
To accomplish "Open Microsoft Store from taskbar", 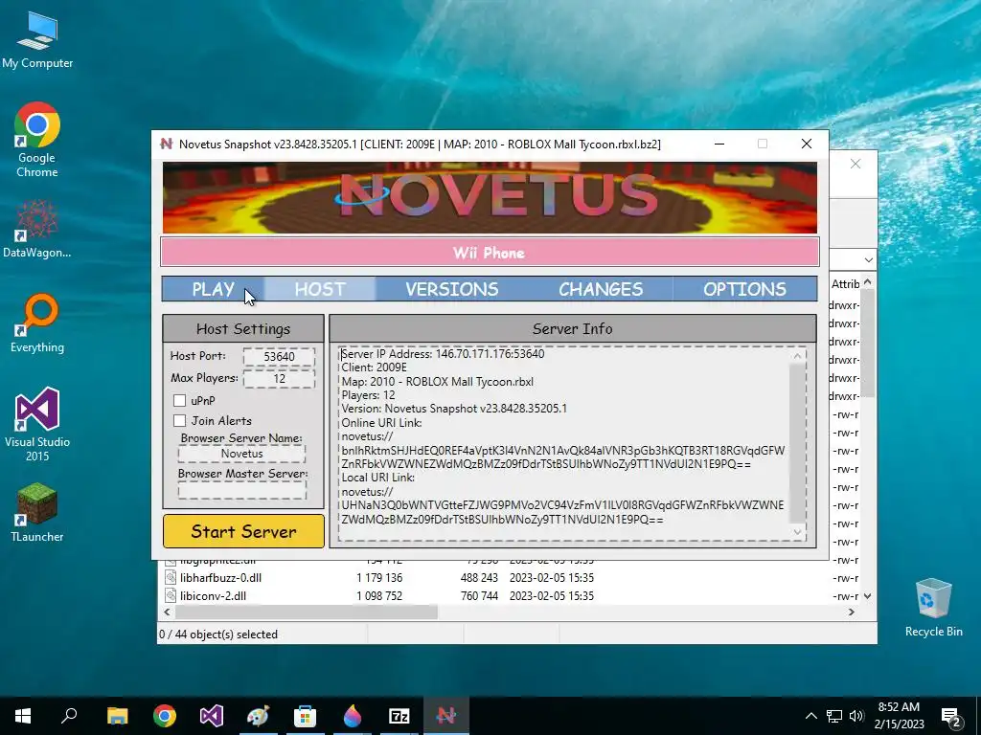I will (305, 716).
